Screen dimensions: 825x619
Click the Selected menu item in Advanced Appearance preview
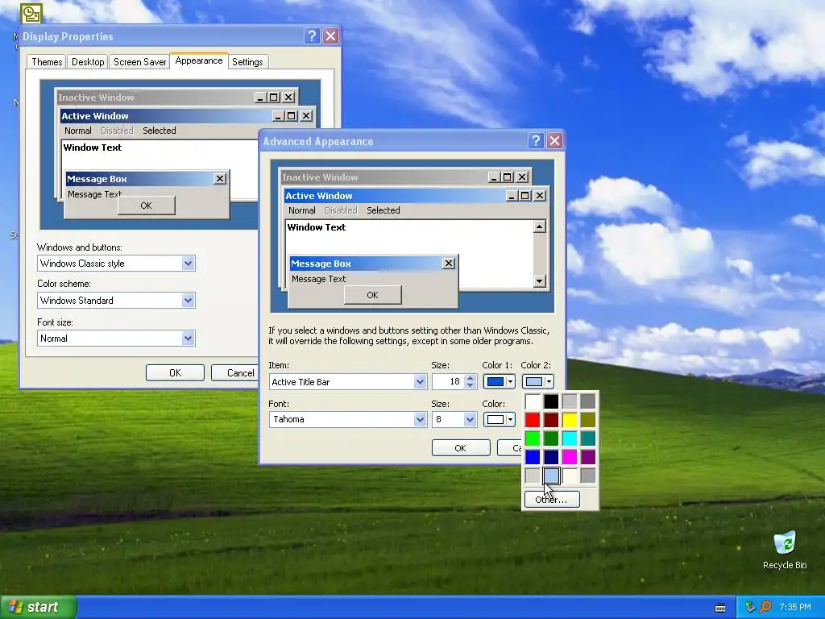[x=383, y=210]
